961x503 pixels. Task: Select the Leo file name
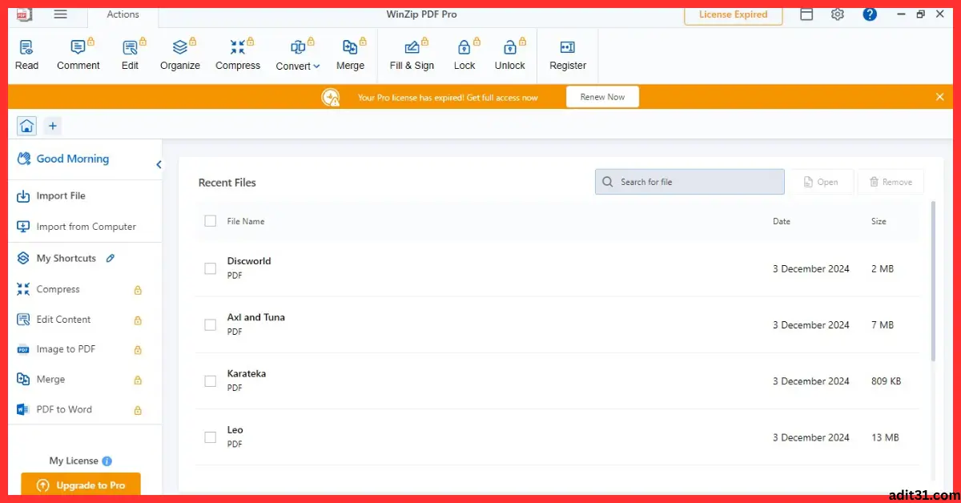click(x=235, y=430)
